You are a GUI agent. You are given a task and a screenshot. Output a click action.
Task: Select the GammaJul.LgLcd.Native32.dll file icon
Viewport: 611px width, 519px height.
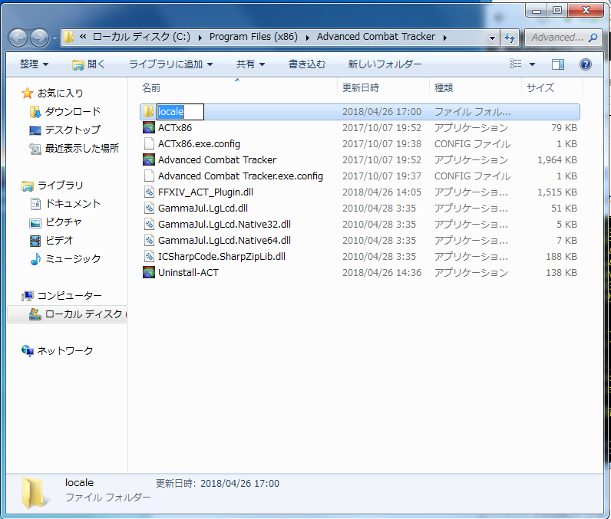148,224
